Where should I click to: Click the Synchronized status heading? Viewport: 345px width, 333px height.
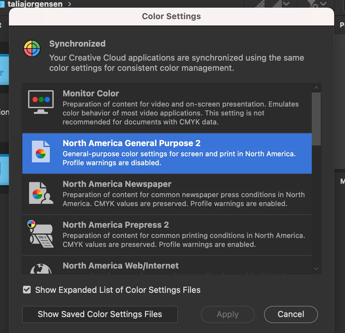(77, 44)
